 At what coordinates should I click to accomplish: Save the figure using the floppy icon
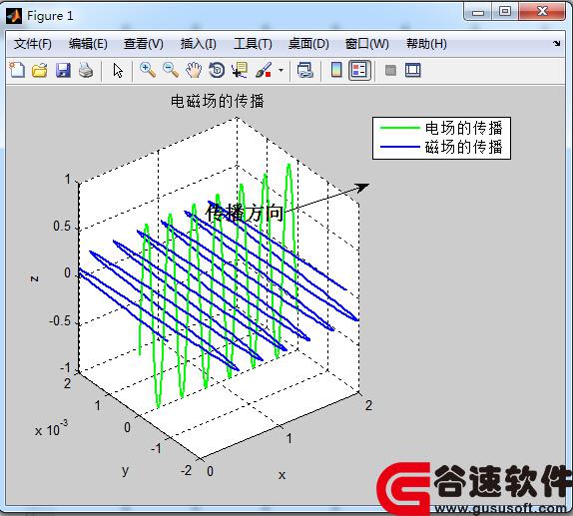click(x=63, y=70)
